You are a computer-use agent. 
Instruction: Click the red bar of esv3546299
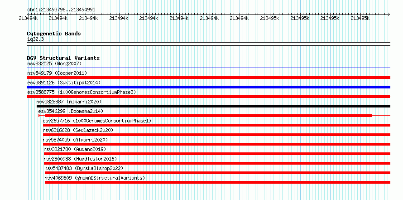(209, 116)
